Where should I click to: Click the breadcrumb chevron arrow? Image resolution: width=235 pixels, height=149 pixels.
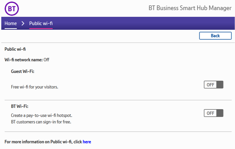point(23,23)
